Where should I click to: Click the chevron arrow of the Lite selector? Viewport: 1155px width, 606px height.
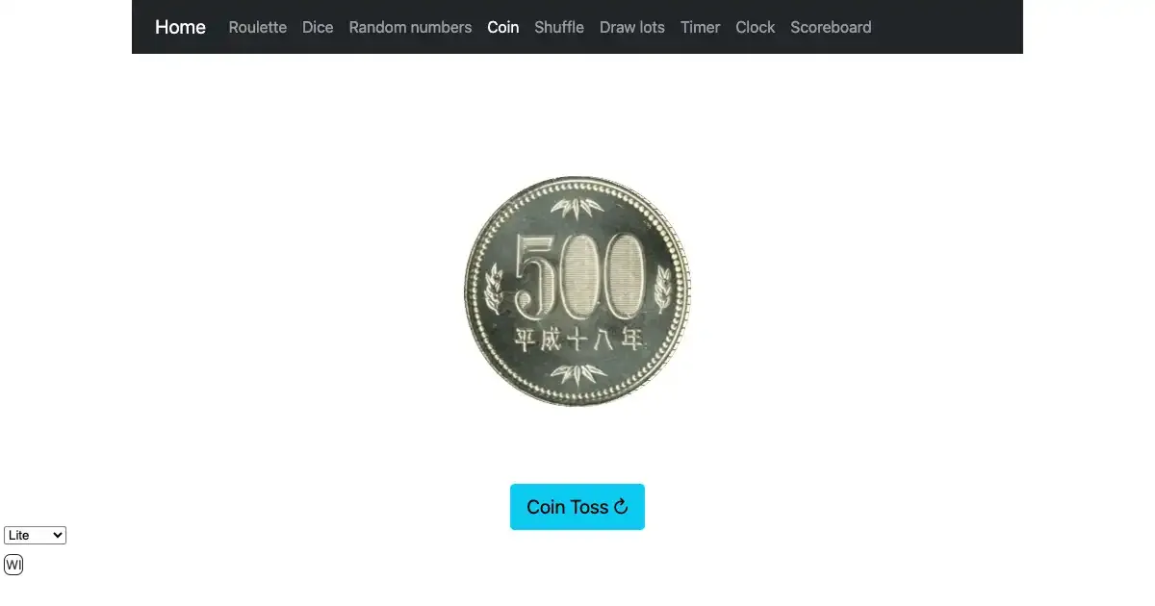point(58,535)
